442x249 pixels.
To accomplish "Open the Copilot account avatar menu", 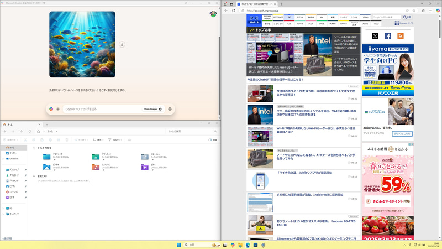I will tap(213, 14).
